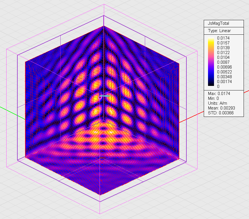Click the 0.0087 value on color scale
The height and width of the screenshot is (219, 249).
coord(223,62)
